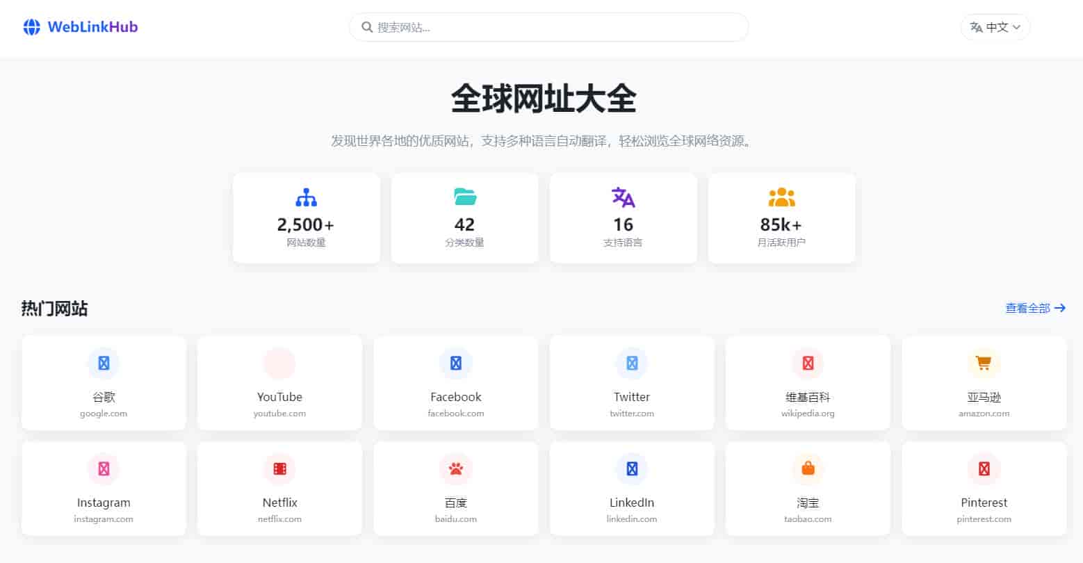Click the Netflix film icon
This screenshot has width=1083, height=563.
point(279,469)
